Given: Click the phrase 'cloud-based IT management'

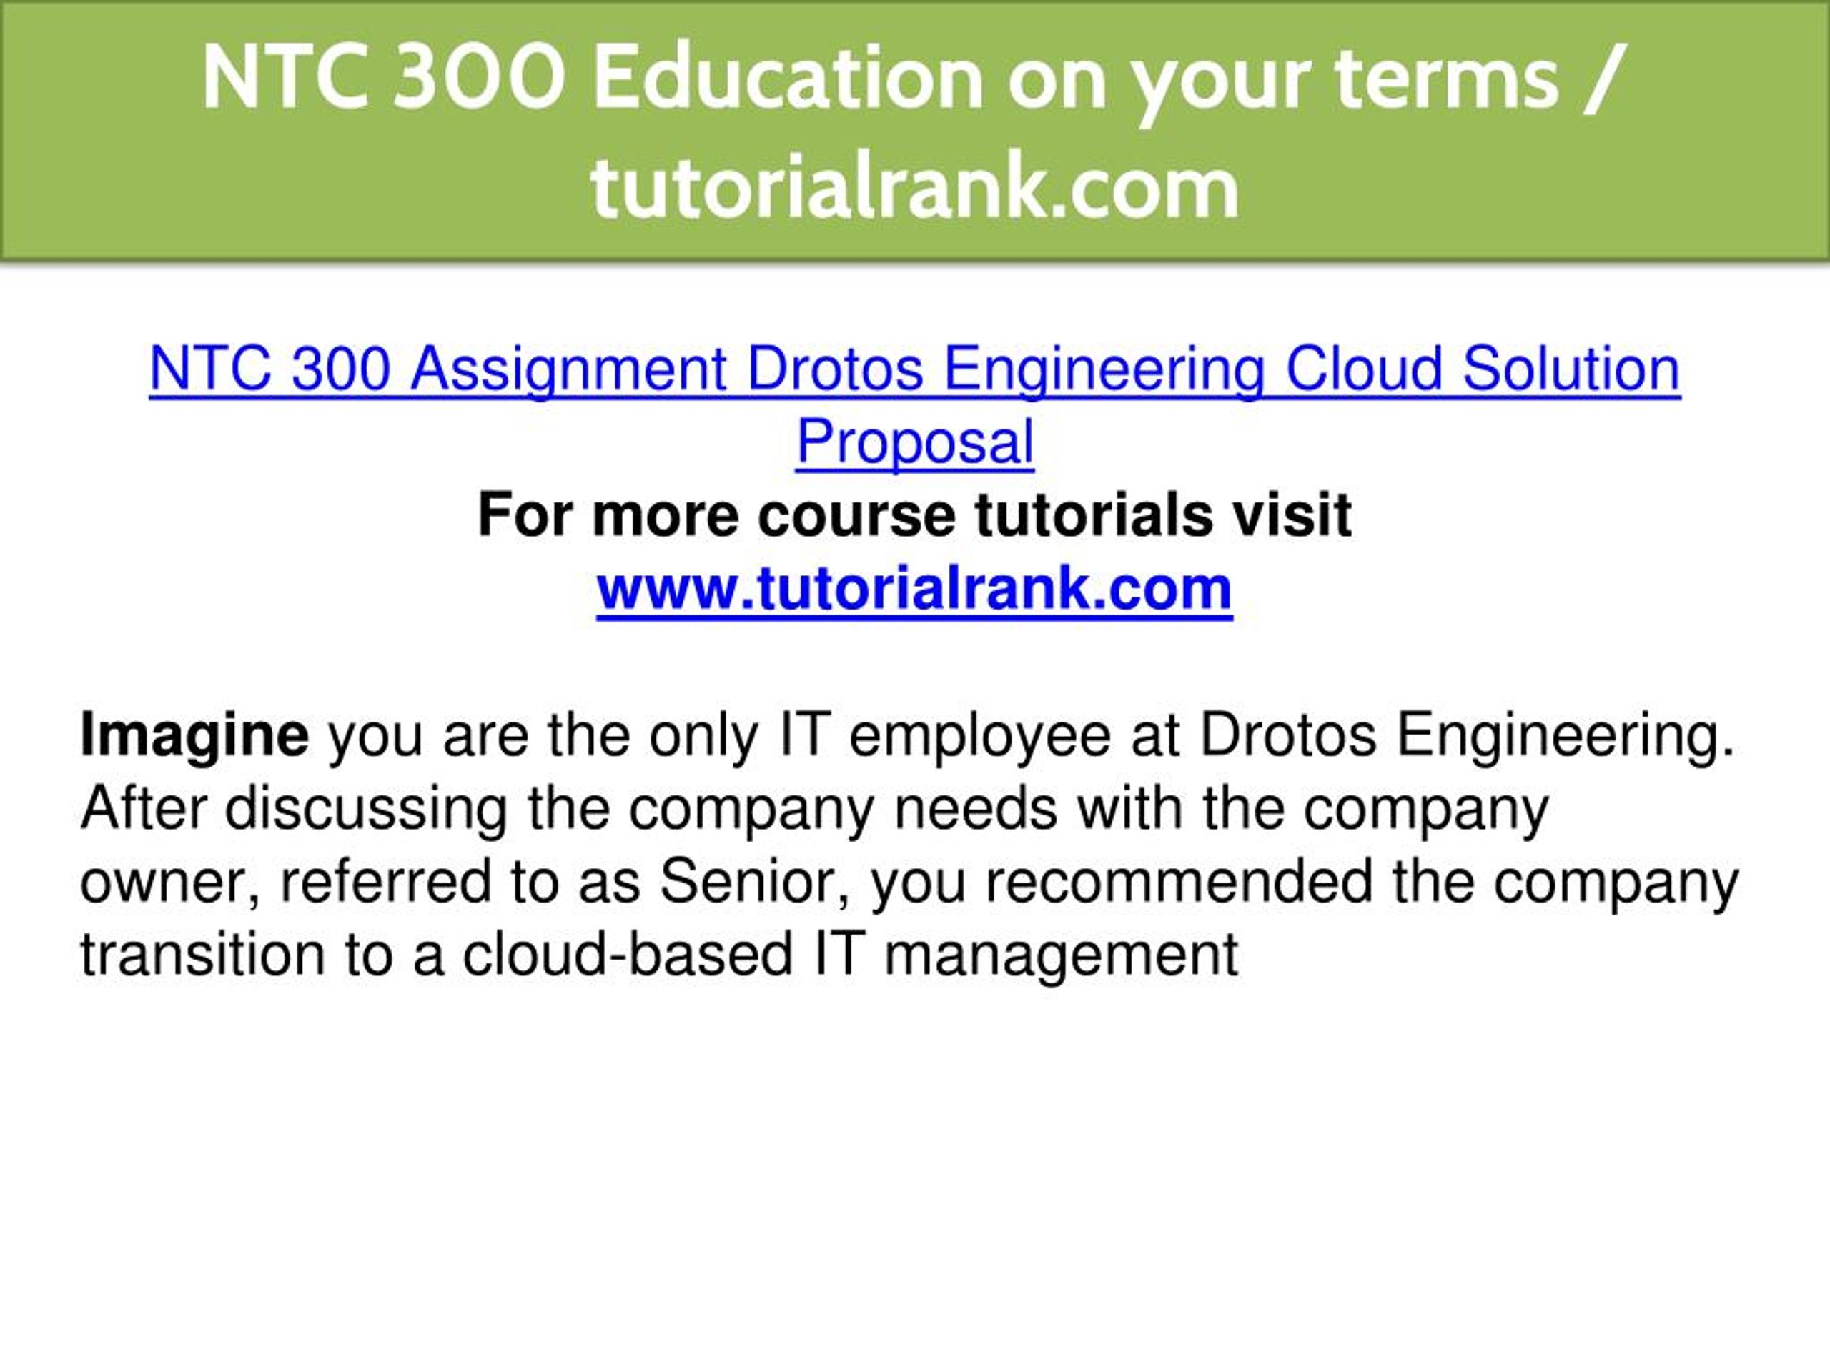Looking at the screenshot, I should pyautogui.click(x=850, y=955).
